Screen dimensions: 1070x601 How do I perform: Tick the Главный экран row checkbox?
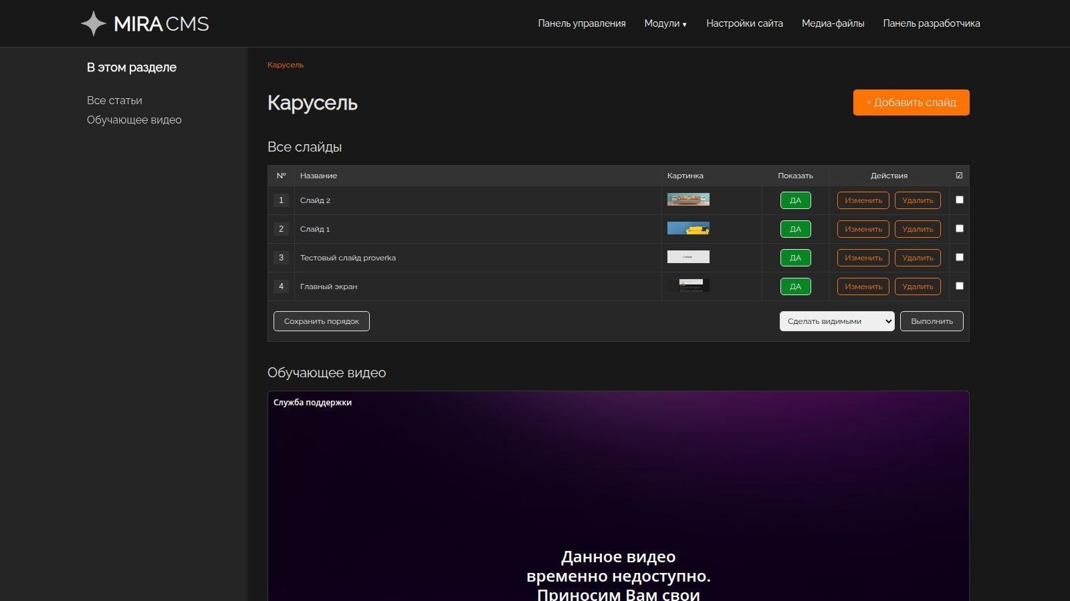tap(959, 286)
